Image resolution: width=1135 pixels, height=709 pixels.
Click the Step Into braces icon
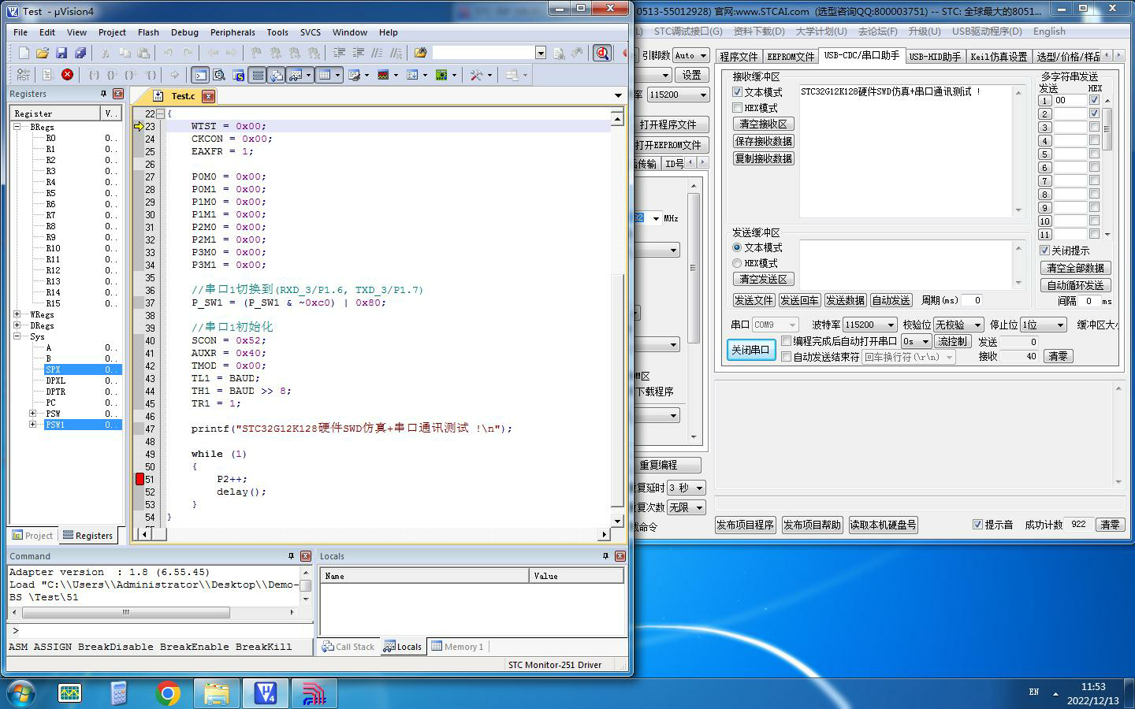[x=94, y=75]
